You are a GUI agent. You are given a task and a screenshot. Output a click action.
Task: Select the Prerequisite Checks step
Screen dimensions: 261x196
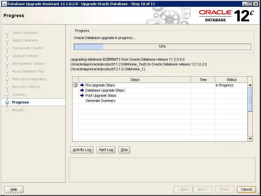(x=27, y=48)
